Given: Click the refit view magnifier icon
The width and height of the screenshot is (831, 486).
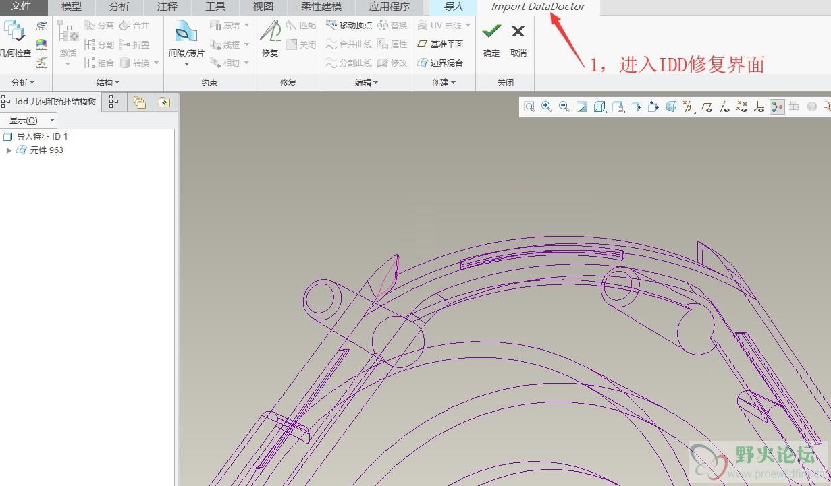Looking at the screenshot, I should (x=529, y=107).
